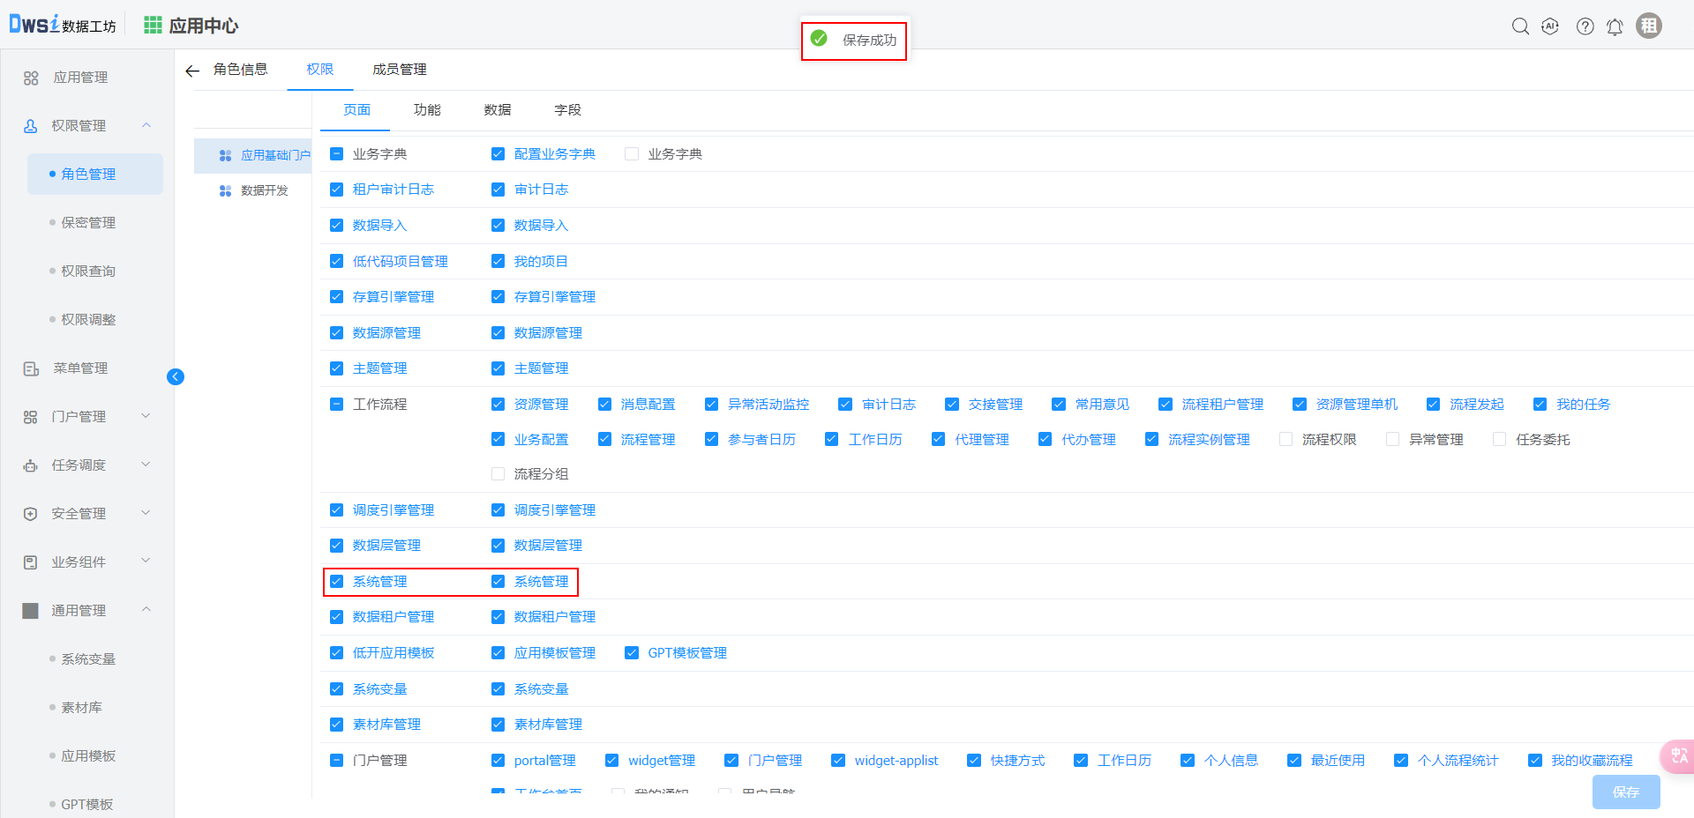The width and height of the screenshot is (1694, 818).
Task: Expand the 门户管理 sidebar menu
Action: click(x=146, y=416)
